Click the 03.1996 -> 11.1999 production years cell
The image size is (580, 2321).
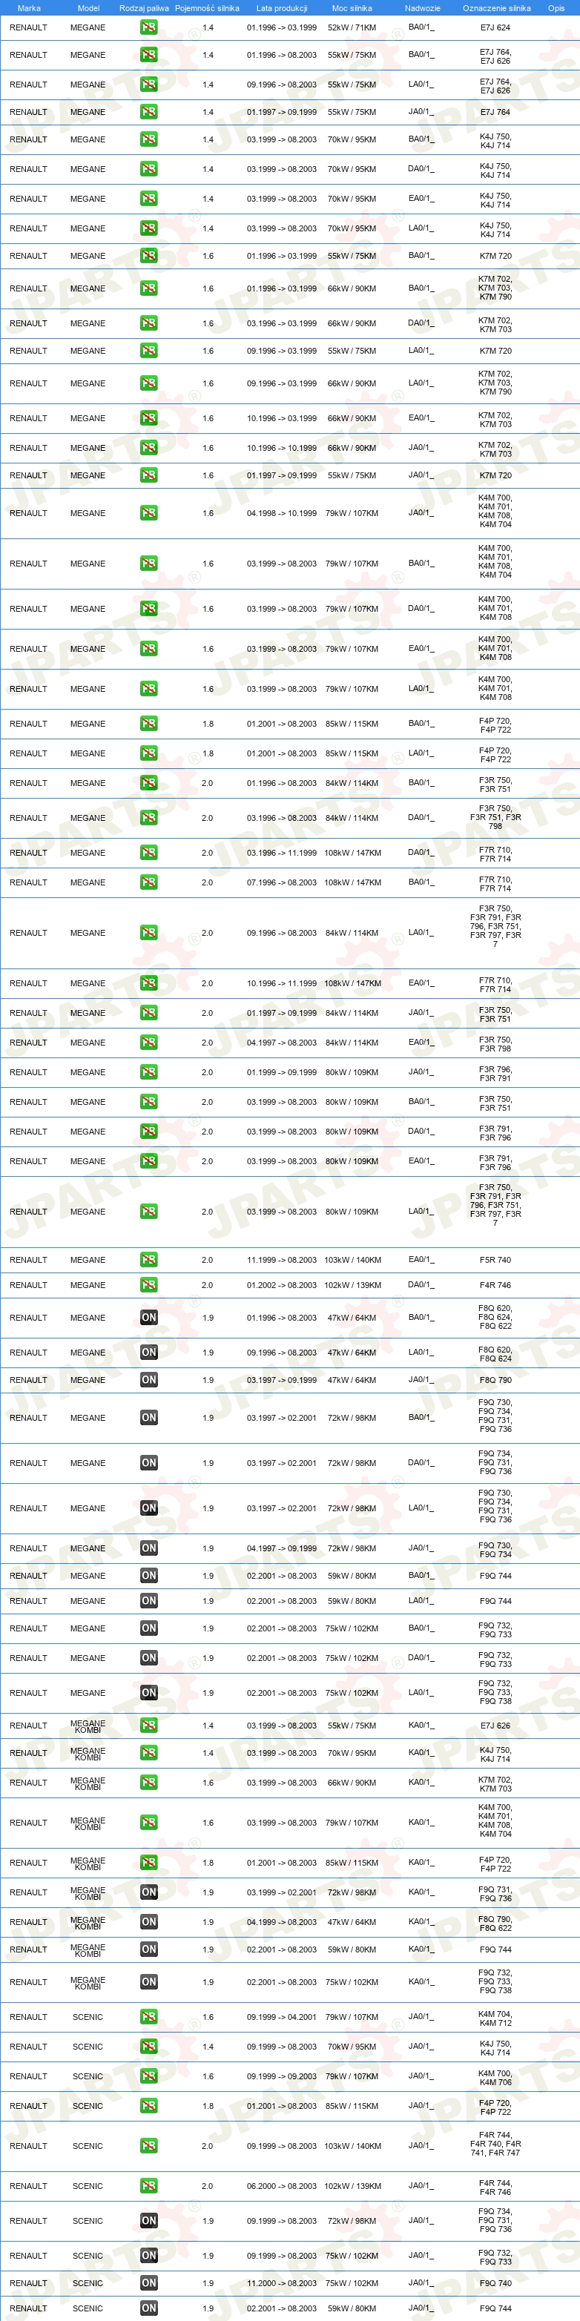[282, 852]
